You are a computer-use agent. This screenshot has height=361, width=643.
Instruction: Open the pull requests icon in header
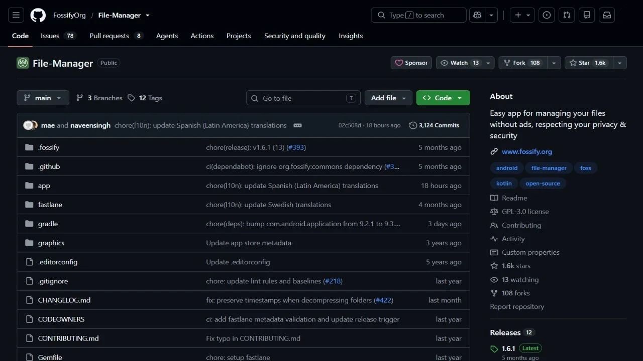(567, 15)
